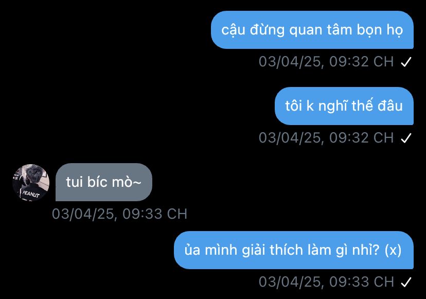Click the '(x)' at the end of the last message
426x299 pixels.
393,250
